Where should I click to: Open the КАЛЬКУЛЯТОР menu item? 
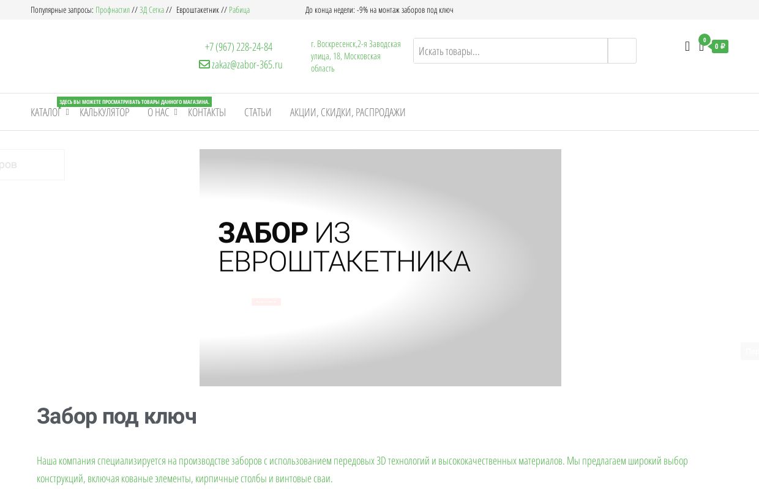[x=104, y=112]
